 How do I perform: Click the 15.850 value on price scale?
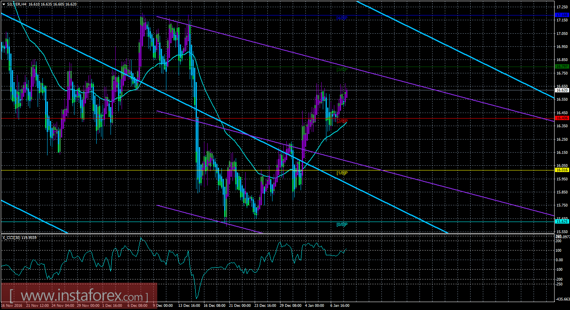562,192
